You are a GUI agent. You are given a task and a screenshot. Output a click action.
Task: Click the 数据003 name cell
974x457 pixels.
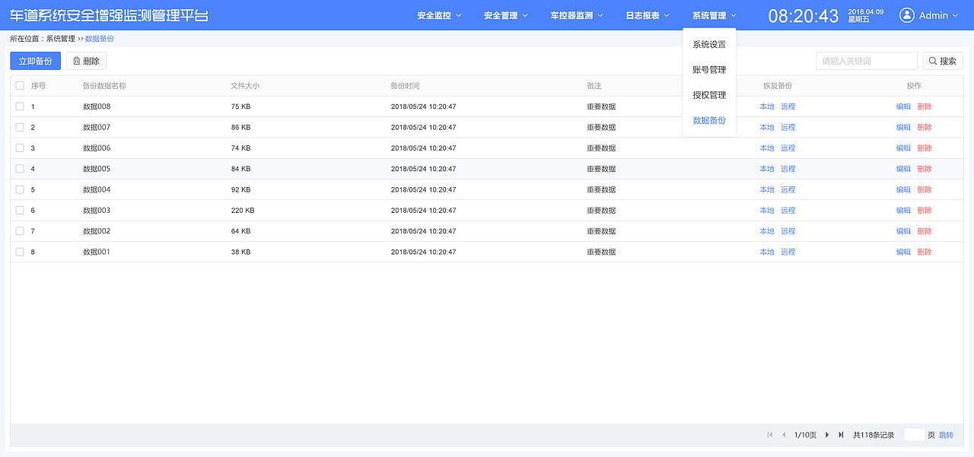pyautogui.click(x=97, y=210)
